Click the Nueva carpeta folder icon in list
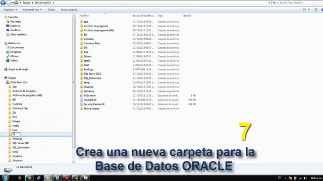323x181 pixels. (x=81, y=109)
